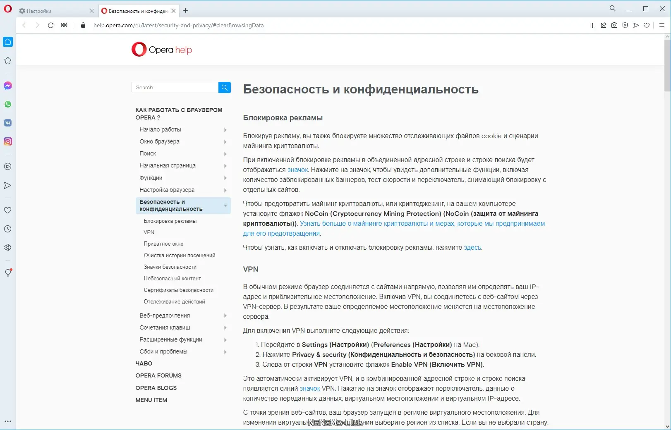Go back to the previous page
This screenshot has height=430, width=671.
point(24,25)
